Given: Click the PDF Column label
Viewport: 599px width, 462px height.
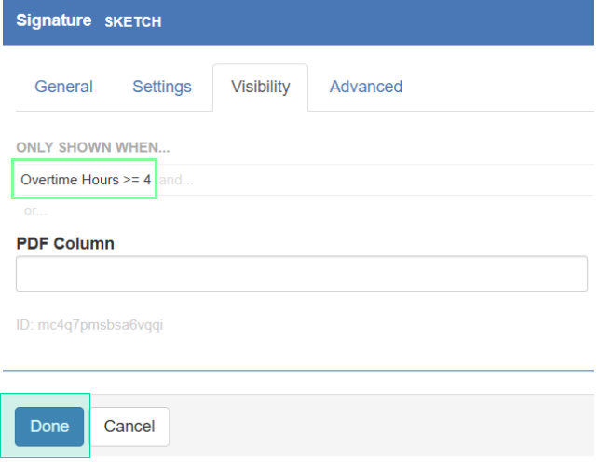Looking at the screenshot, I should [65, 244].
